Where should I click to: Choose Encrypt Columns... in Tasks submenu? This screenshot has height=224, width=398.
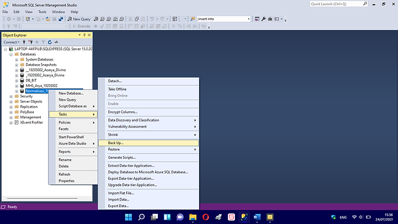(x=148, y=112)
